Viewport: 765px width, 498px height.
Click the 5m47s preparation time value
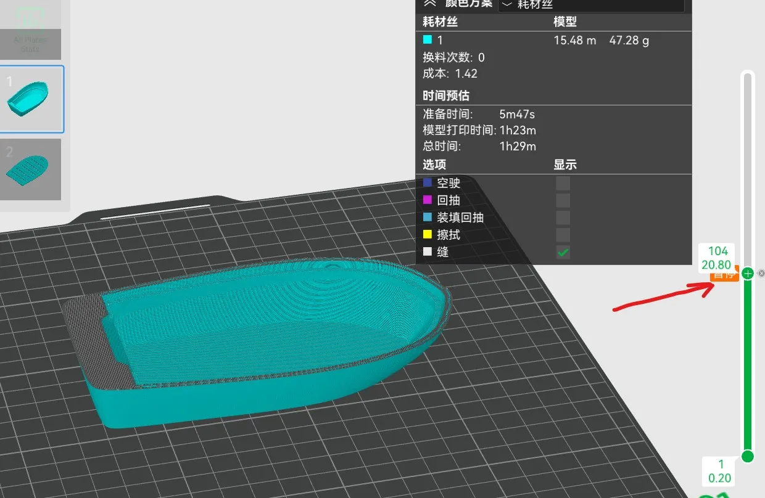coord(517,114)
